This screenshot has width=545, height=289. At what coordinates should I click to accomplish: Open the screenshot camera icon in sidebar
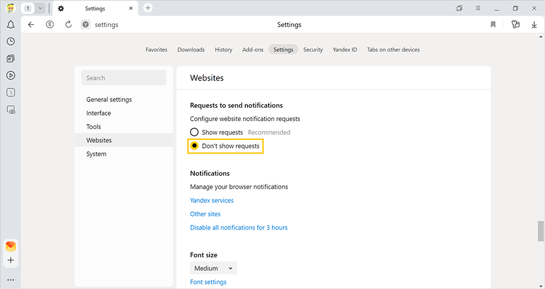[x=10, y=110]
